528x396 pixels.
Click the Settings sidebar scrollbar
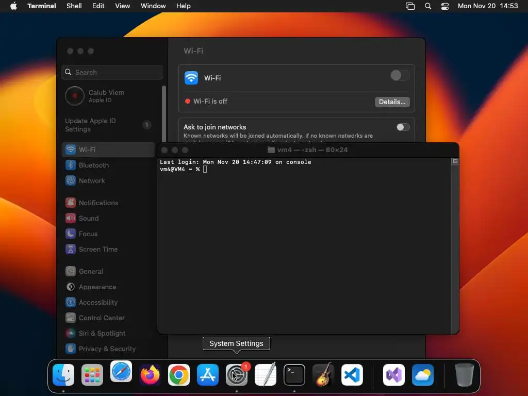(x=164, y=114)
